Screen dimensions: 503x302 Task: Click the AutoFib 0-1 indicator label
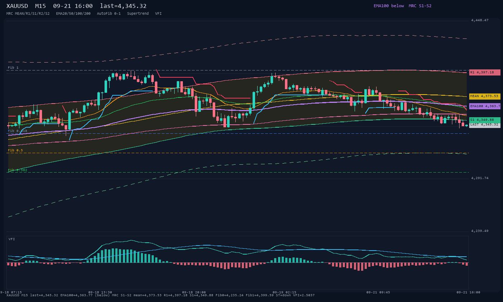click(x=109, y=14)
